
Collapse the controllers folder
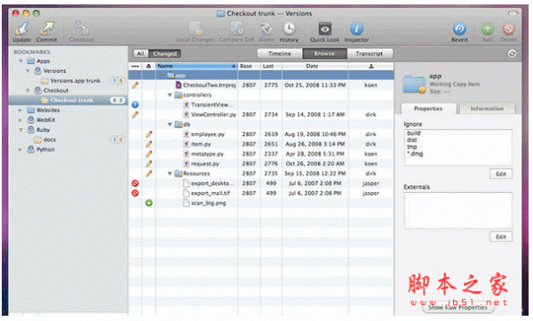[170, 95]
